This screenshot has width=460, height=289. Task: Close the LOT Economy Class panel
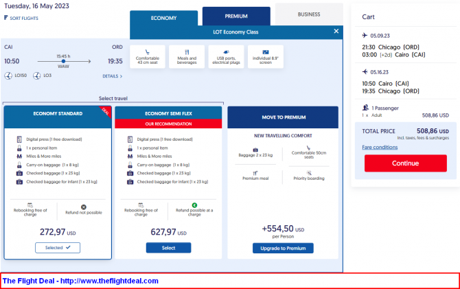(x=336, y=31)
